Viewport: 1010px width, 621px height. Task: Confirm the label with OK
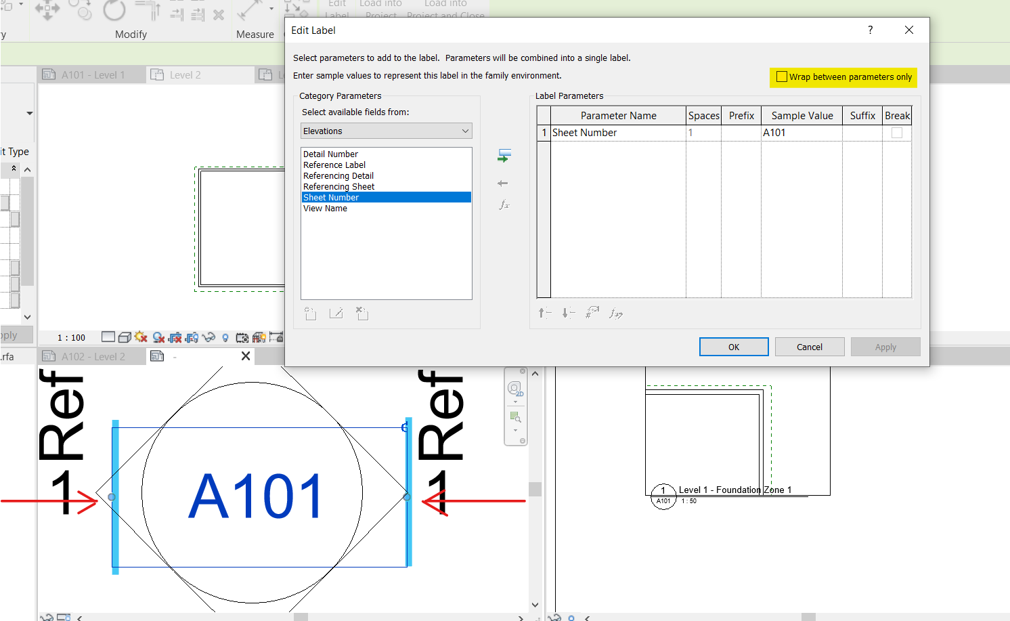pyautogui.click(x=733, y=346)
